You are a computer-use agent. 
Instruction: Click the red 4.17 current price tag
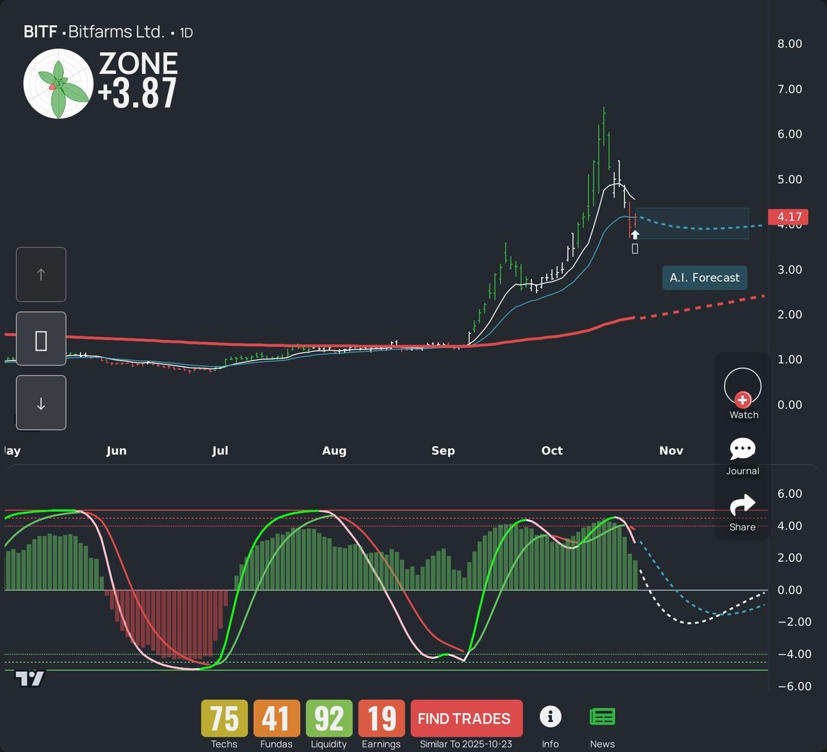788,217
